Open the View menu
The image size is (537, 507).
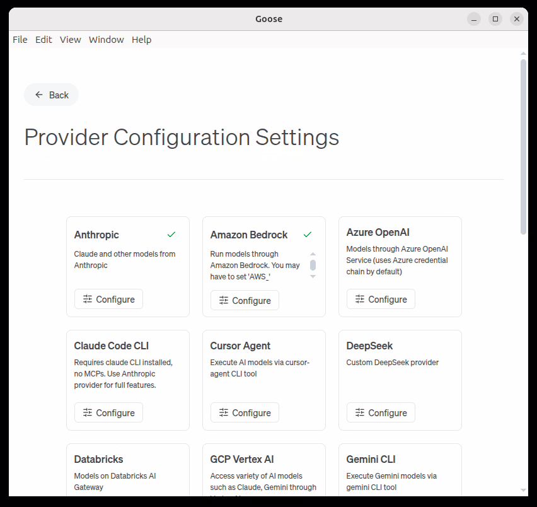click(x=70, y=40)
